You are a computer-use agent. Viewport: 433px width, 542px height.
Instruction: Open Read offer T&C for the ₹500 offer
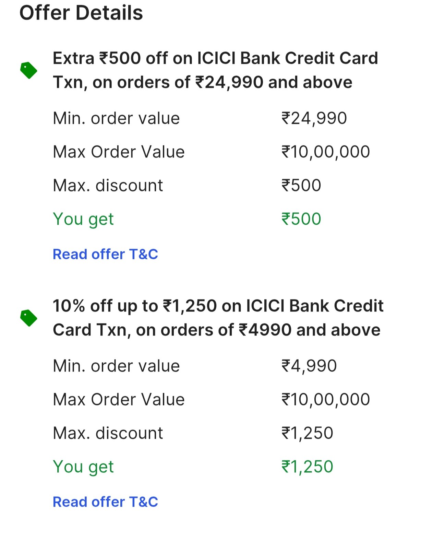(105, 254)
